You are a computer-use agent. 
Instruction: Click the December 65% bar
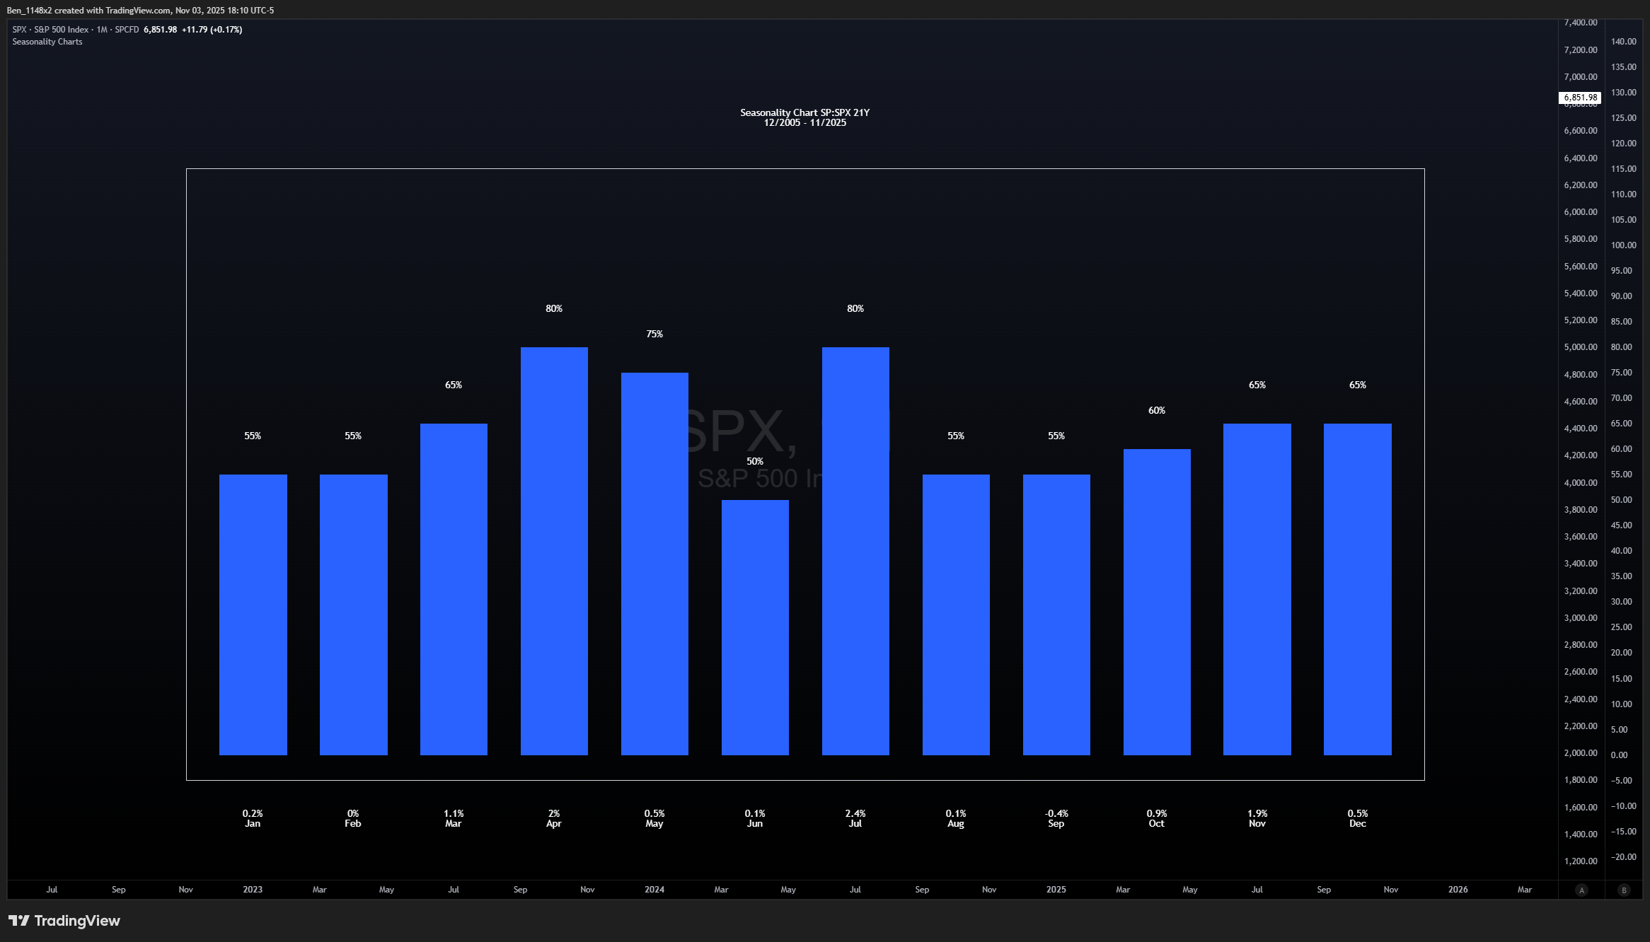point(1357,589)
